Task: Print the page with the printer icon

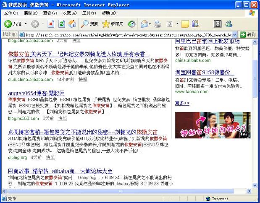Action: click(x=157, y=24)
